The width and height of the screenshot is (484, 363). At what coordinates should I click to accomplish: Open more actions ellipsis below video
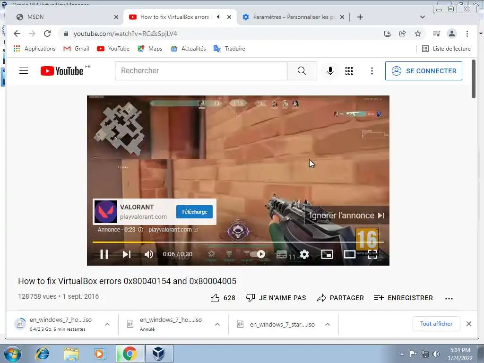(449, 299)
